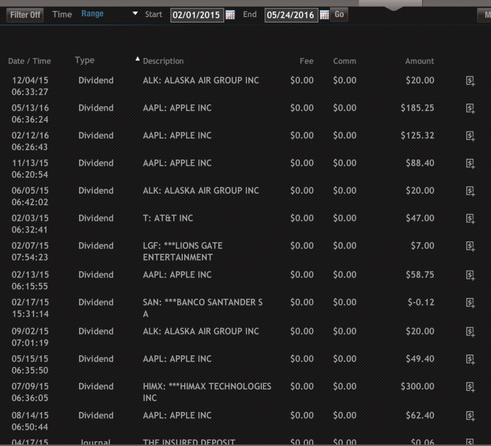Click the ascending sort arrow indicator
Viewport: 491px width, 446px height.
pos(137,59)
